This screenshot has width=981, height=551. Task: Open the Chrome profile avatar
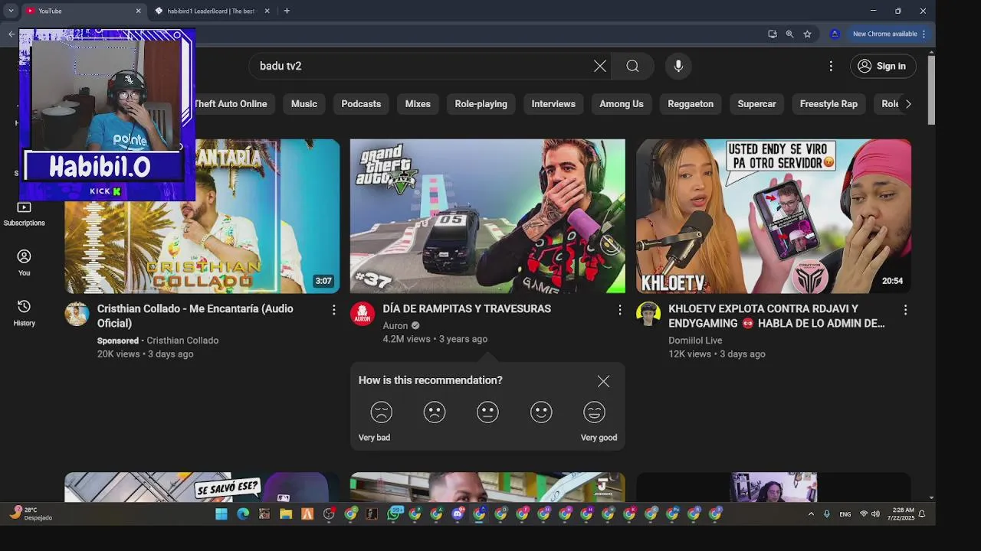pyautogui.click(x=835, y=34)
